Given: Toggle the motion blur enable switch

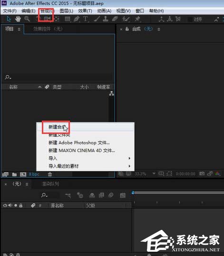Looking at the screenshot, I should (x=111, y=195).
